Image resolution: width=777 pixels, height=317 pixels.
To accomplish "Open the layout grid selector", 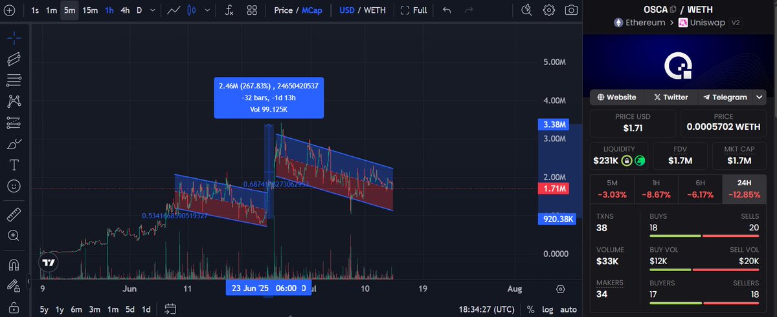I will coord(252,10).
